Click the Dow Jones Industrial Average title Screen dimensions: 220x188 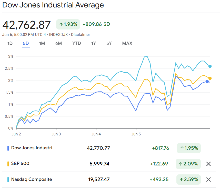pyautogui.click(x=53, y=5)
